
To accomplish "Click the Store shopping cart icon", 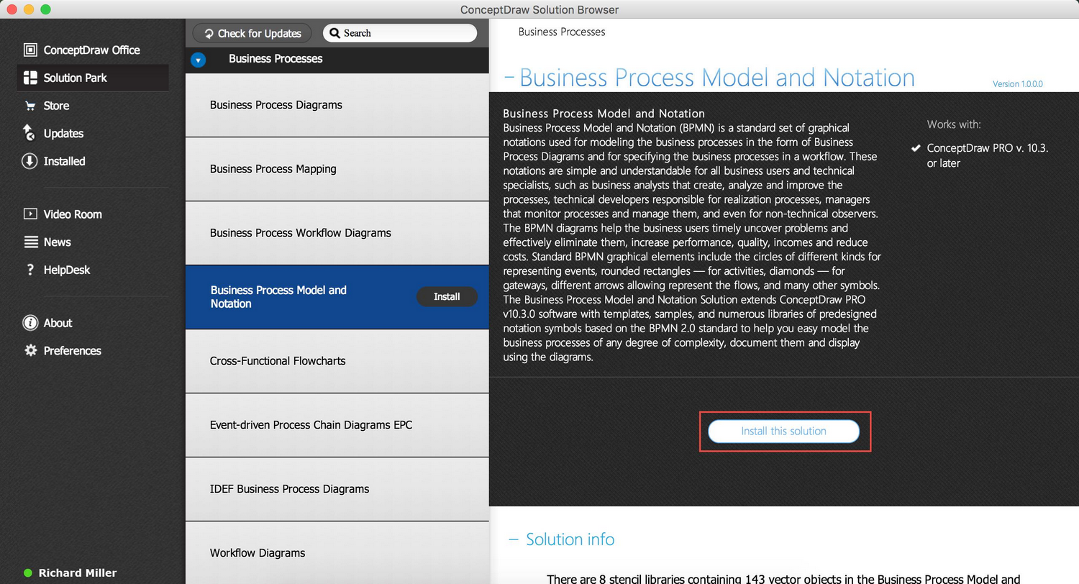I will [30, 106].
